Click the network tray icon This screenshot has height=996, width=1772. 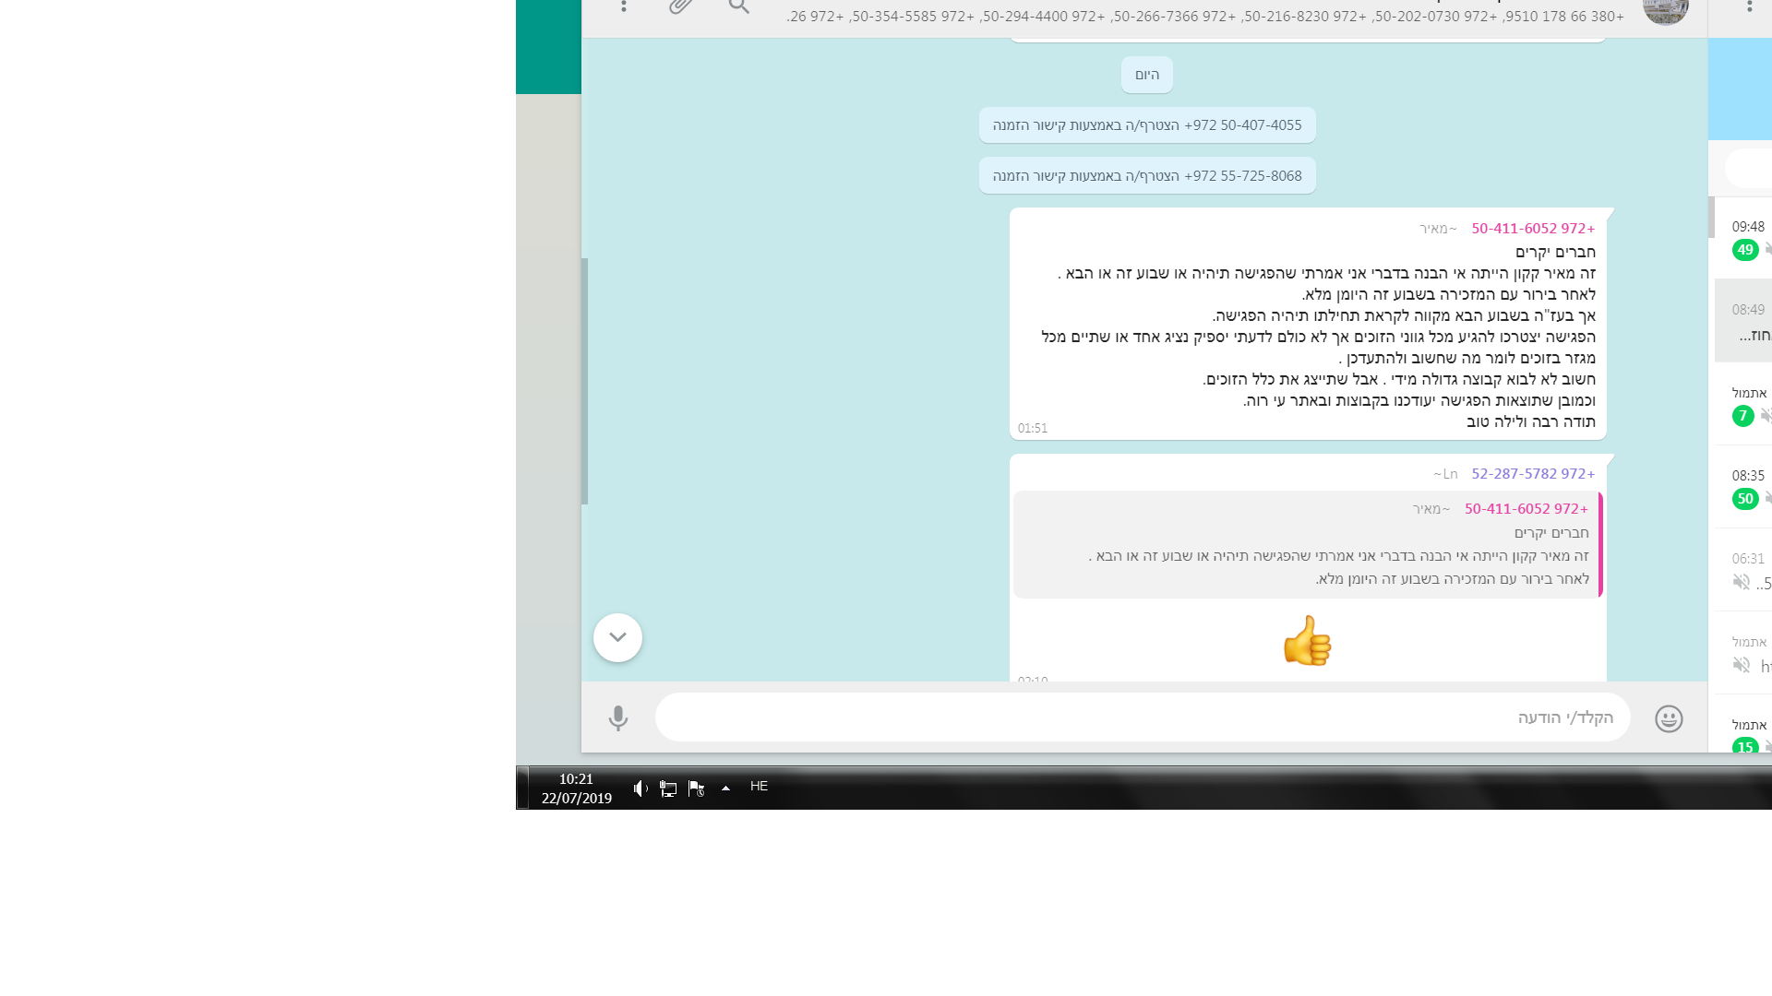coord(668,788)
